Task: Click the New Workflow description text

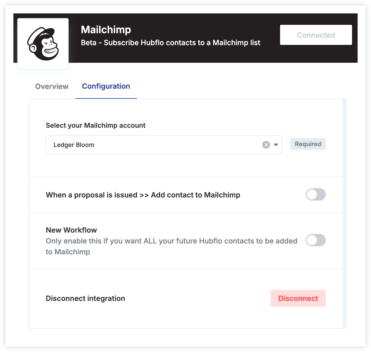Action: pyautogui.click(x=172, y=246)
